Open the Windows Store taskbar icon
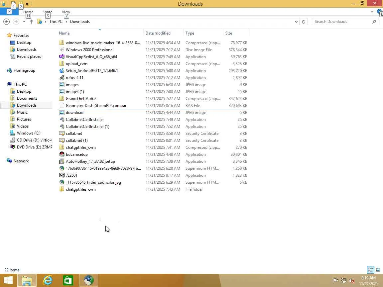Screen dimensions: 383x287 [68, 280]
